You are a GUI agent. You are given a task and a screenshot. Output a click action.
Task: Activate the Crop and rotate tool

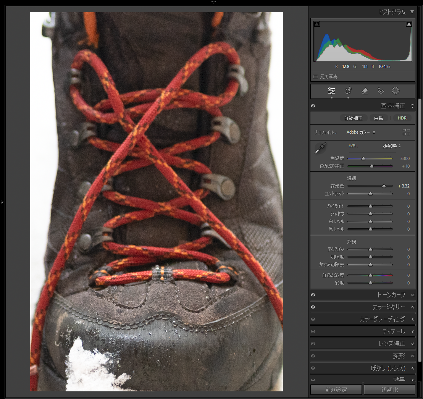click(x=348, y=91)
